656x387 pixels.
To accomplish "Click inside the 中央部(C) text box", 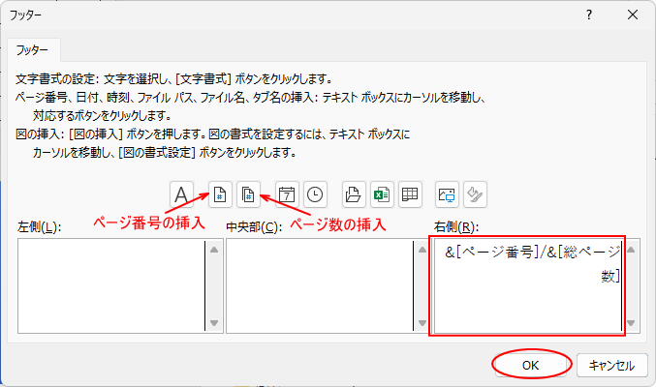I will [x=320, y=285].
